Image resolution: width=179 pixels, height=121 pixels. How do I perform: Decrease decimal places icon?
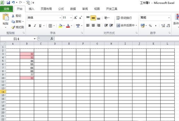click(168, 25)
